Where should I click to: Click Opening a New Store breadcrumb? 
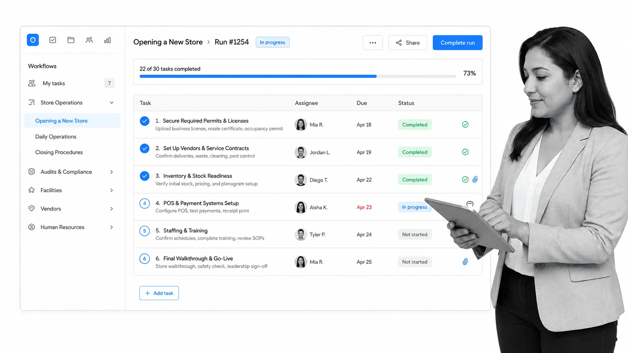[x=168, y=42]
